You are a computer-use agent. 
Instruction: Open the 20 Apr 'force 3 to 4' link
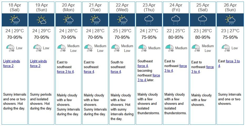(x=65, y=72)
